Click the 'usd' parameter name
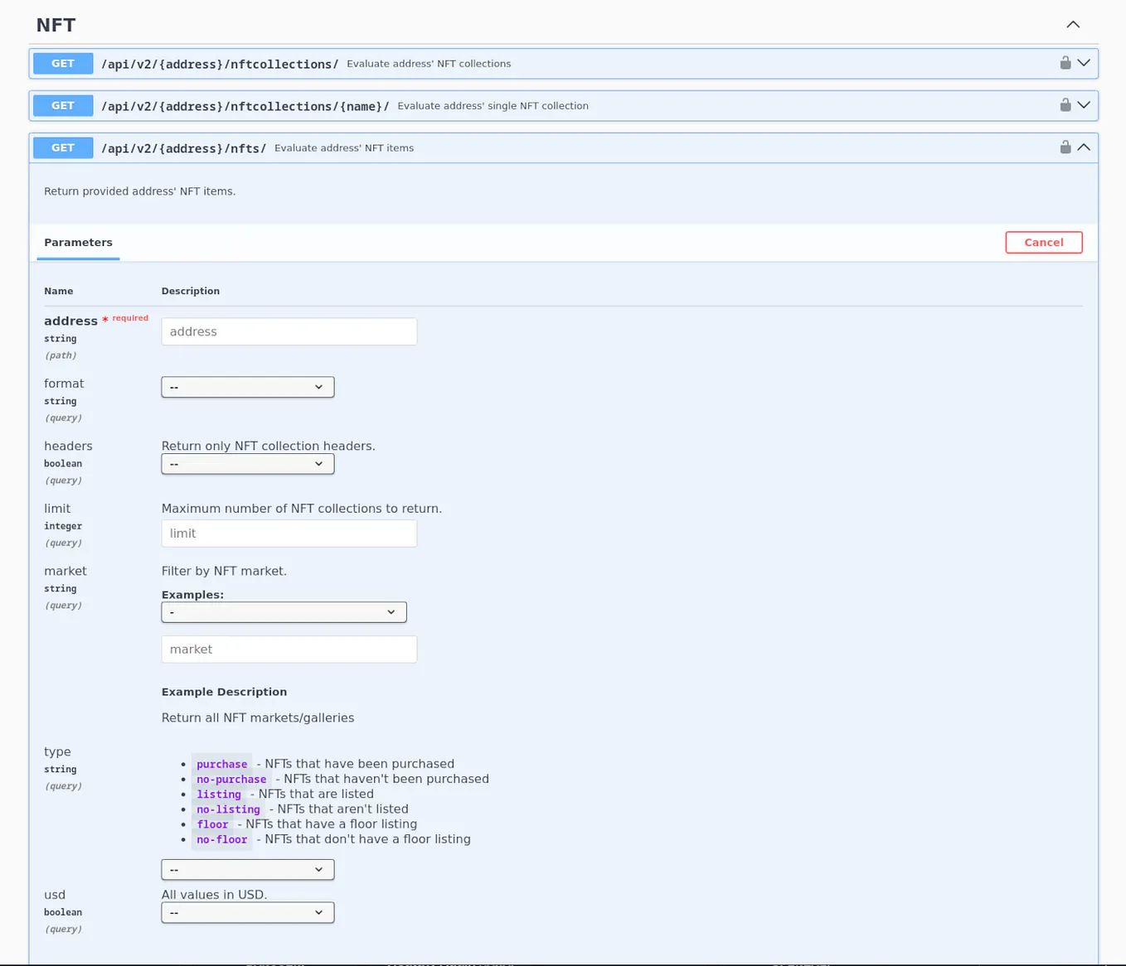This screenshot has height=966, width=1126. pyautogui.click(x=55, y=895)
